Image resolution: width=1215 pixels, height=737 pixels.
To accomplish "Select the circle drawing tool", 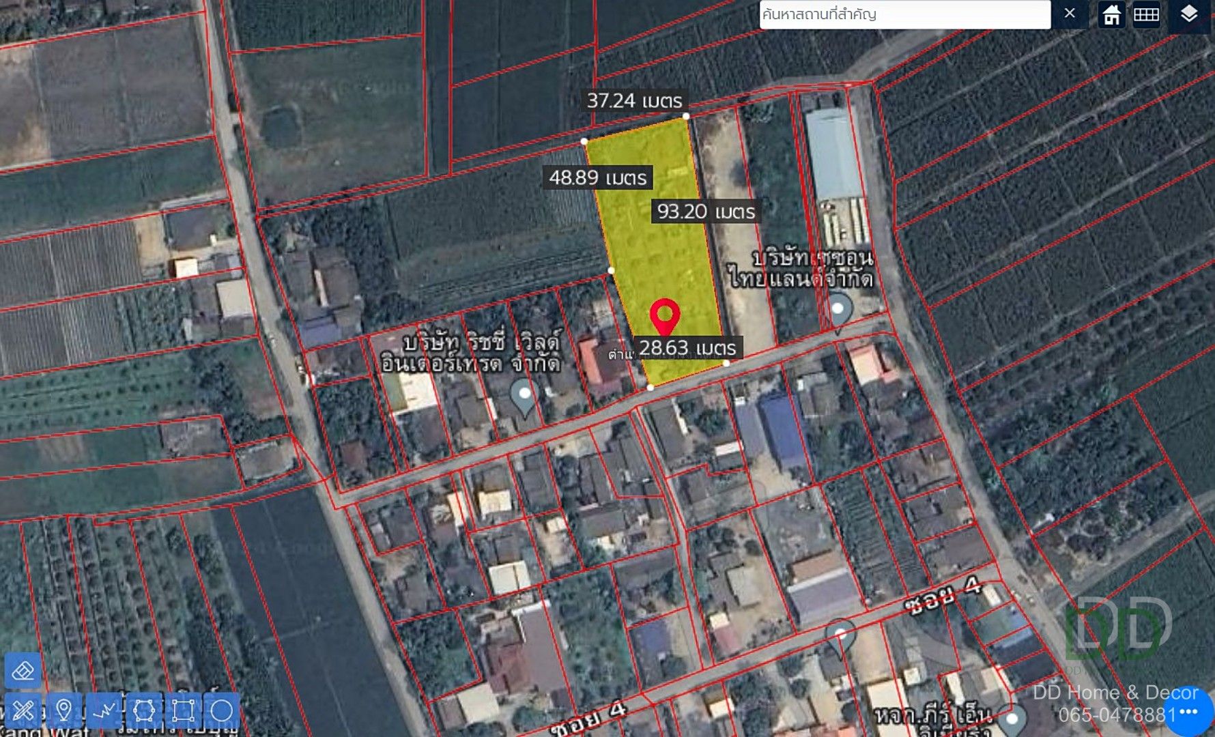I will 222,711.
